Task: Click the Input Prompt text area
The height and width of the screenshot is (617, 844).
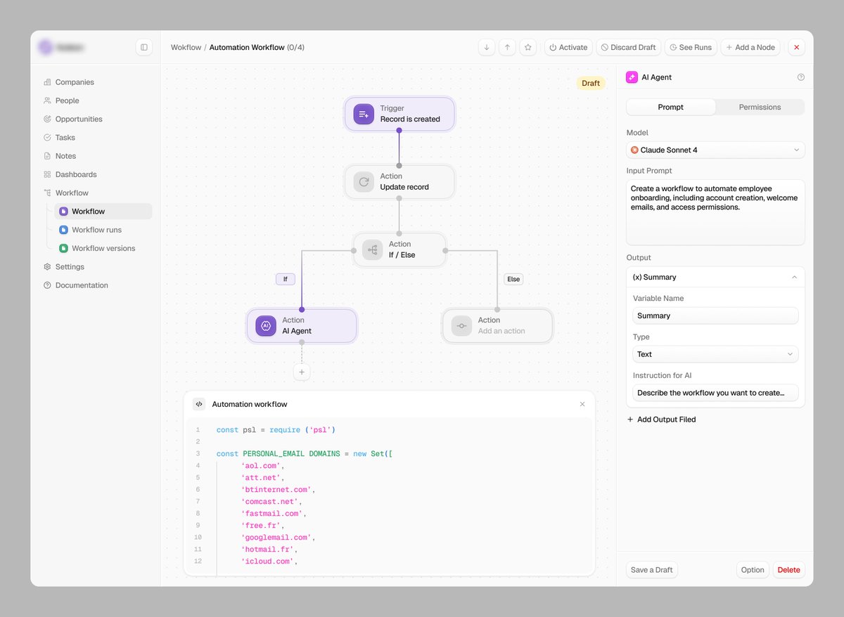Action: pyautogui.click(x=715, y=212)
